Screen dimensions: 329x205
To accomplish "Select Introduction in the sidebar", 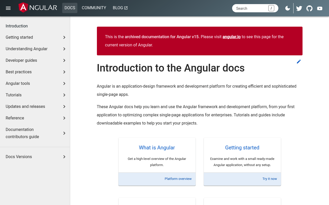I will tap(17, 26).
